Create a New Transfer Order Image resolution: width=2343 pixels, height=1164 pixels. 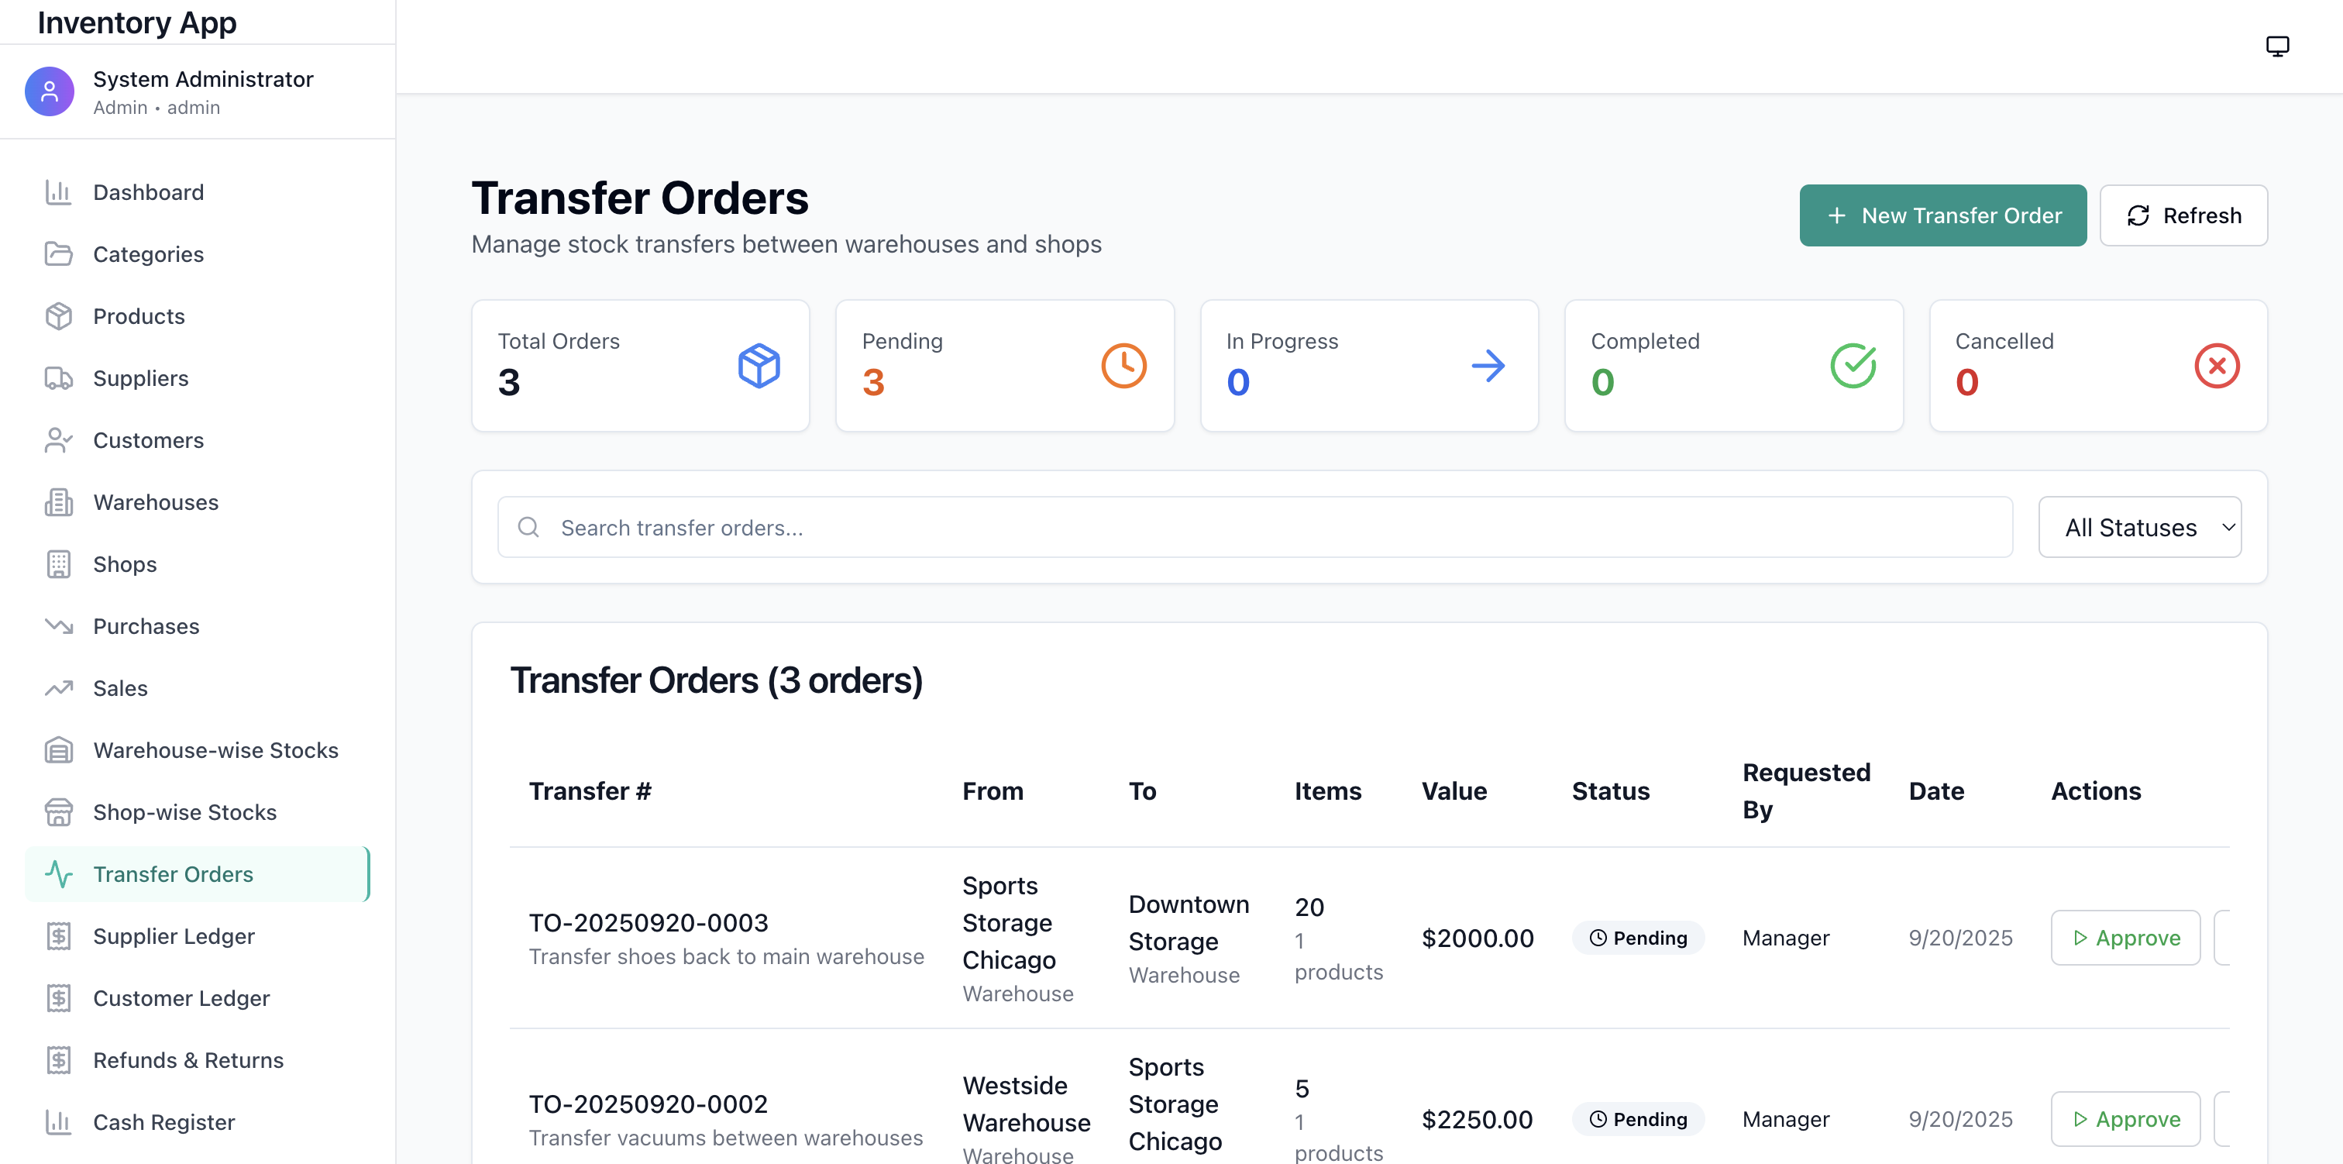tap(1942, 215)
